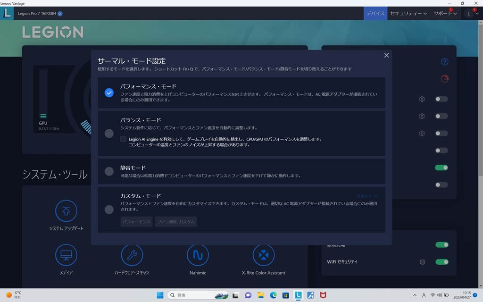Screen dimensions: 483x302
Task: Launch ハードウェア・スキャン wrench icon
Action: pyautogui.click(x=132, y=255)
